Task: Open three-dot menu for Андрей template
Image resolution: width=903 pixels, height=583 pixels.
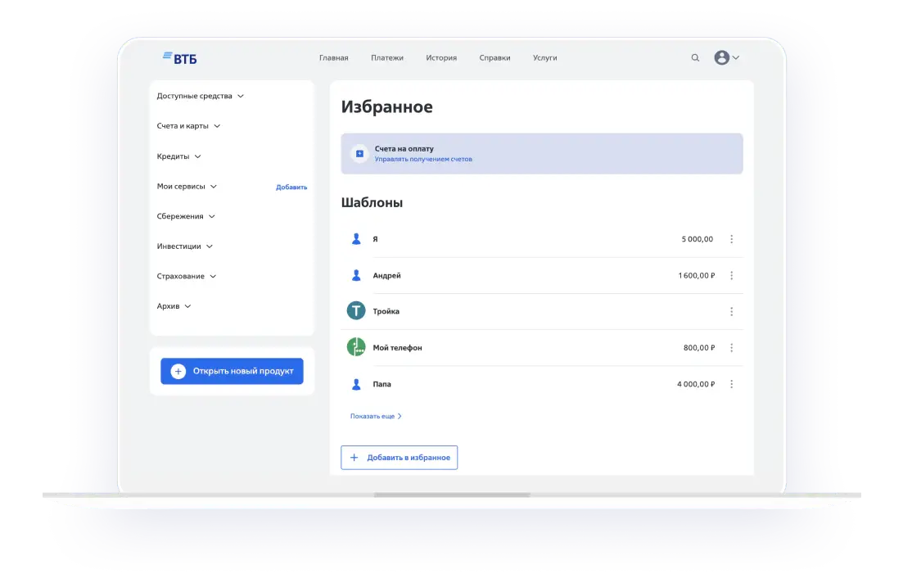Action: click(x=731, y=276)
